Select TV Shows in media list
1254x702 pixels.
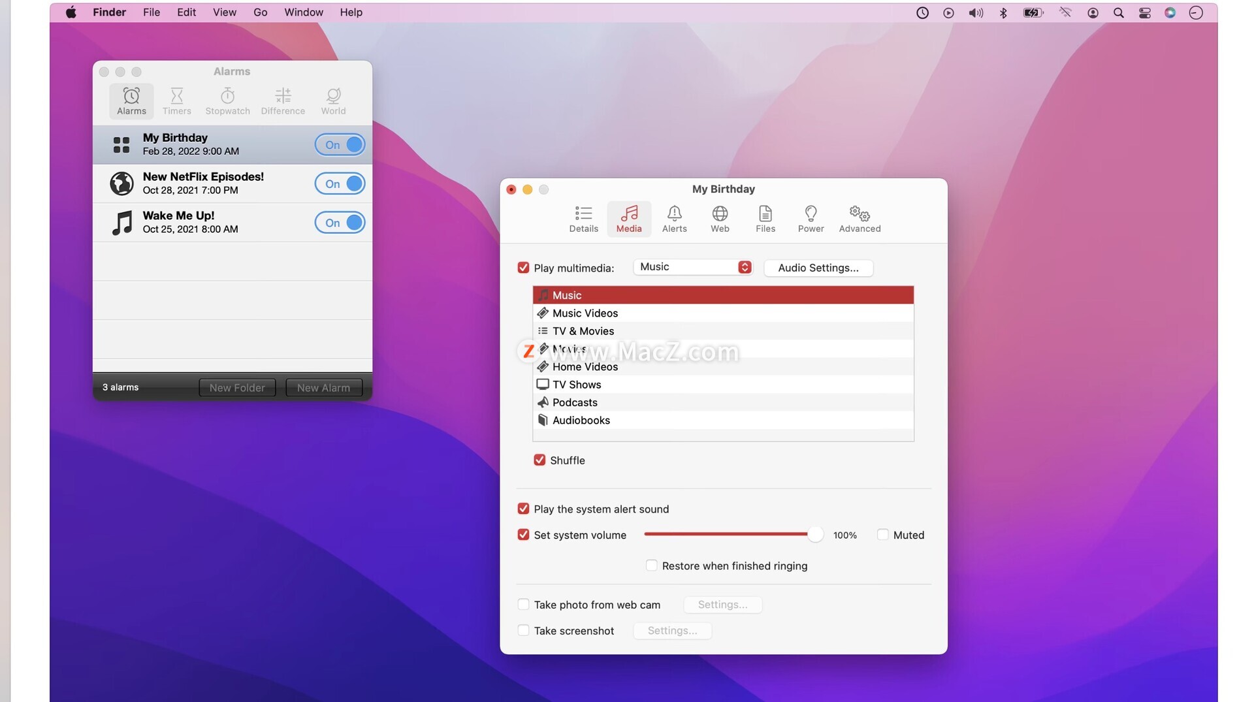coord(723,385)
